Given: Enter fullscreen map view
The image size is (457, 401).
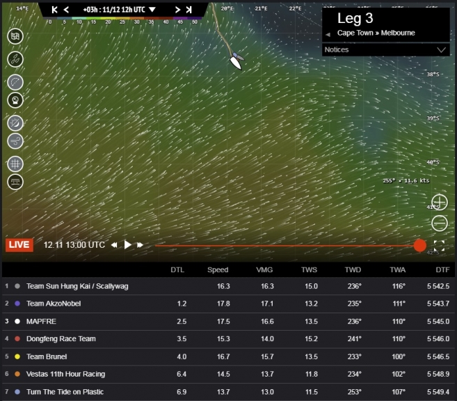Looking at the screenshot, I should coord(439,246).
